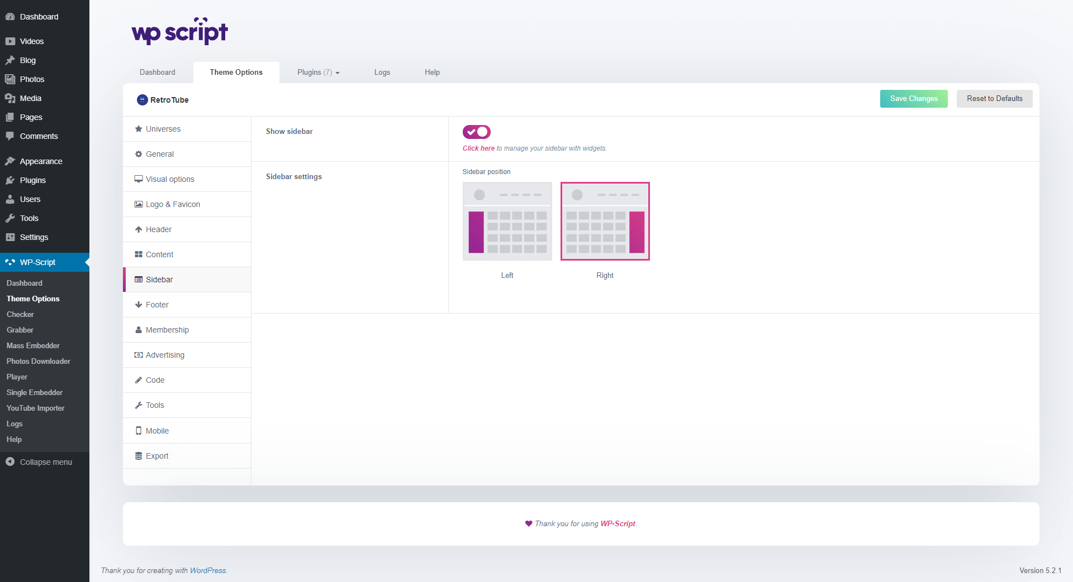Screen dimensions: 1073x582
Task: Click the Footer down-arrow icon
Action: [139, 305]
